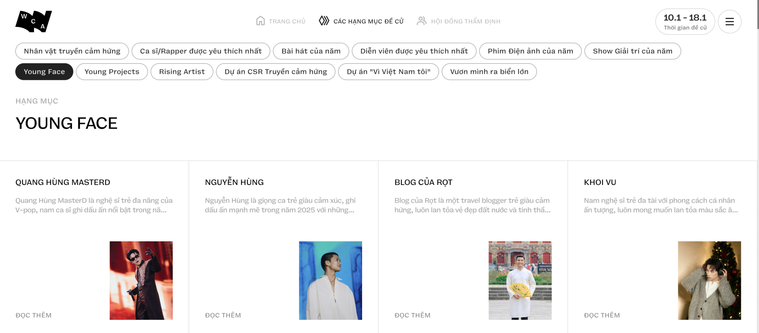
Task: Select the Nhân vật truyền cảm hứng category
Action: click(x=72, y=51)
